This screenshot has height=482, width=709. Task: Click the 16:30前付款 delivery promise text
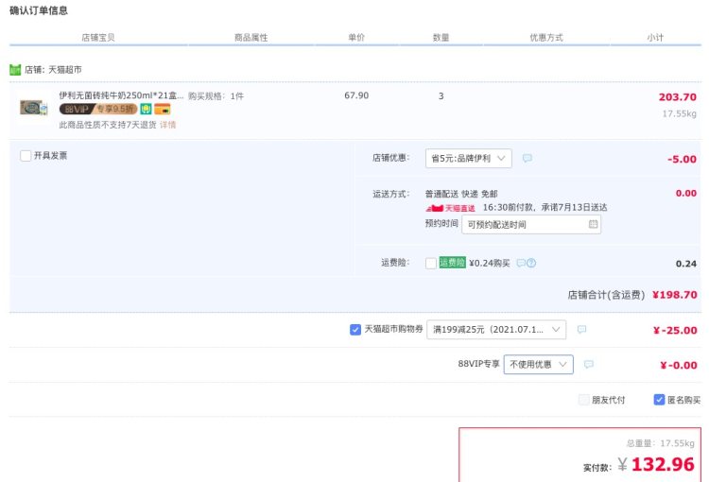click(545, 208)
